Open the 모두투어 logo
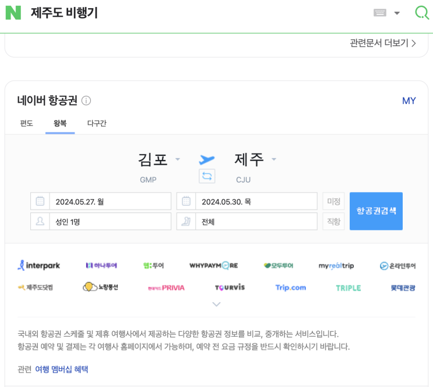Screen dimensions: 433x387 pyautogui.click(x=279, y=265)
